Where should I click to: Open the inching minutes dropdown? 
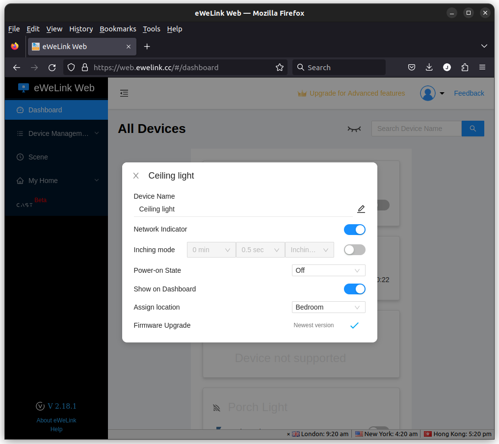pos(211,250)
